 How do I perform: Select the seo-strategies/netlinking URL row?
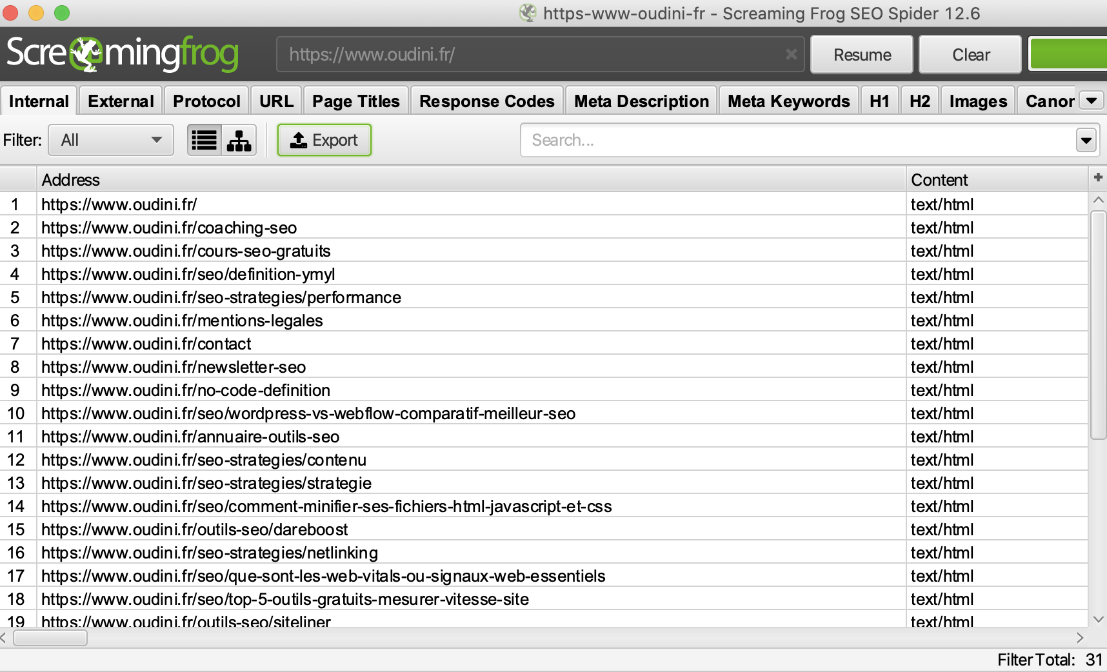544,553
